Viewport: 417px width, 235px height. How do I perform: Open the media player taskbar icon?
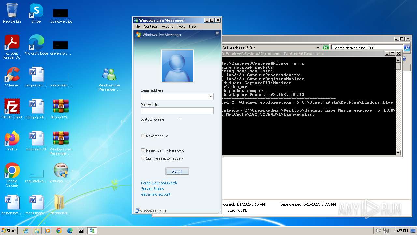click(48, 231)
